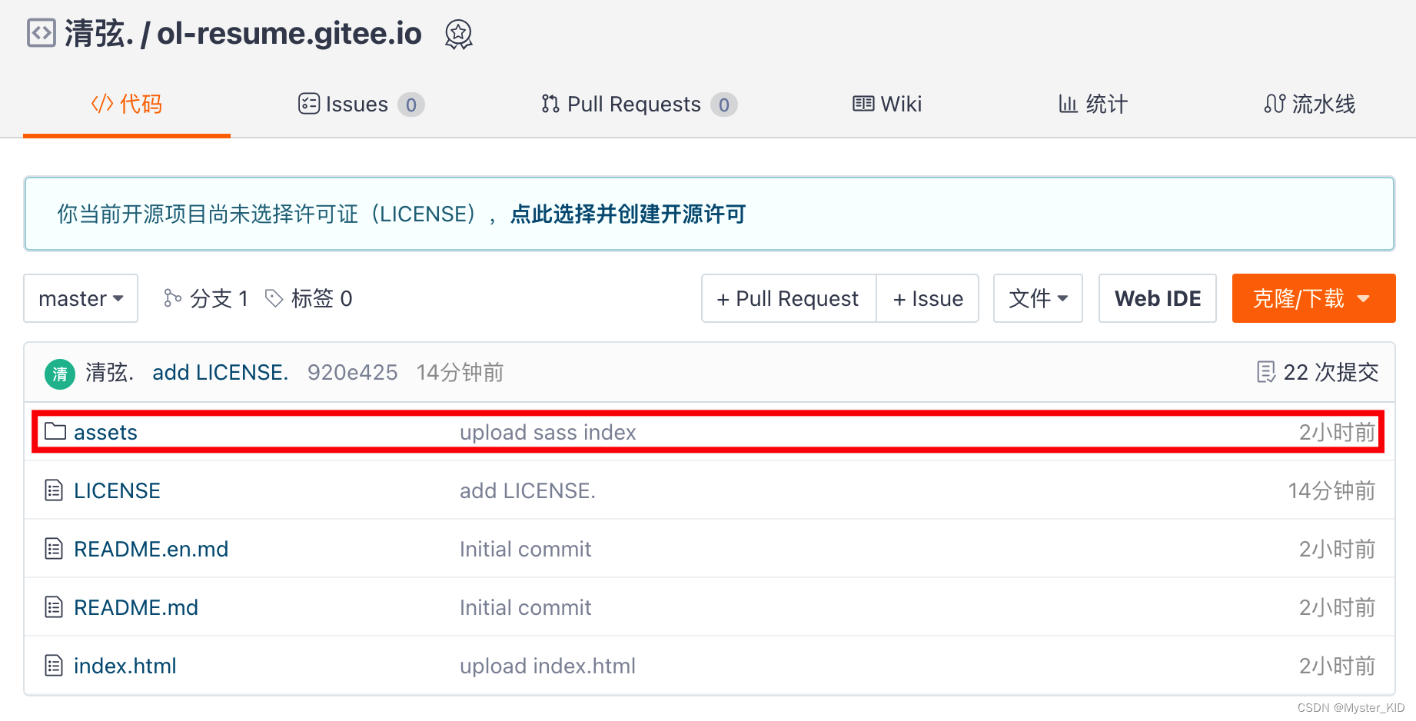Click the 14分钟前 timestamp in commit bar
Image resolution: width=1416 pixels, height=721 pixels.
pyautogui.click(x=460, y=373)
